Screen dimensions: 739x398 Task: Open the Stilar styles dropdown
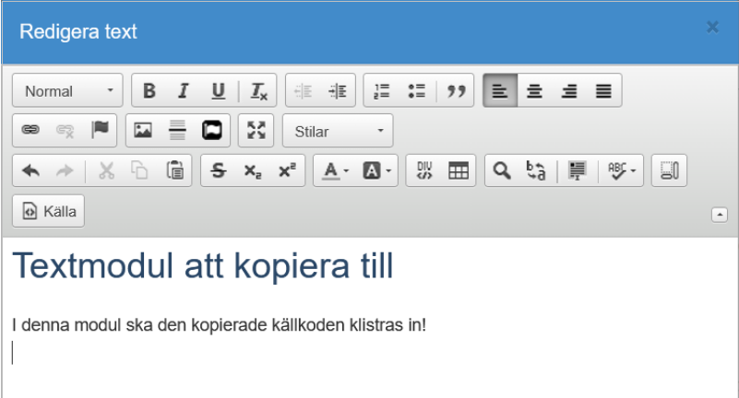coord(338,131)
